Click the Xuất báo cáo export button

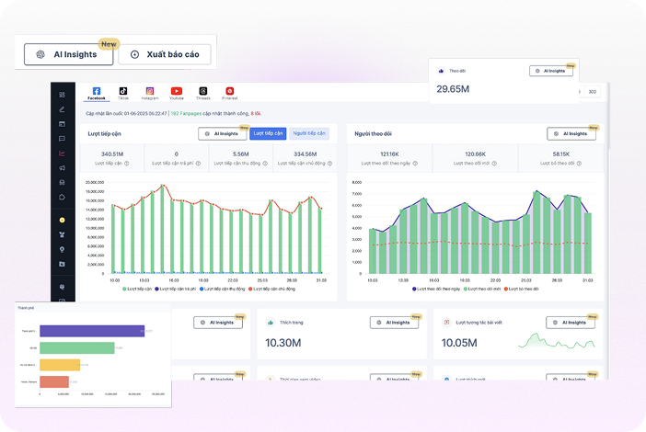click(x=165, y=54)
